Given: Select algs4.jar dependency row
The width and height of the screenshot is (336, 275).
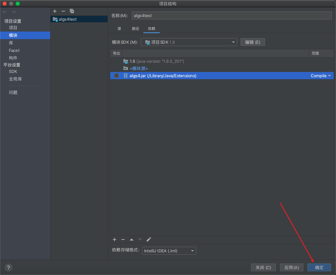Looking at the screenshot, I should [x=222, y=76].
